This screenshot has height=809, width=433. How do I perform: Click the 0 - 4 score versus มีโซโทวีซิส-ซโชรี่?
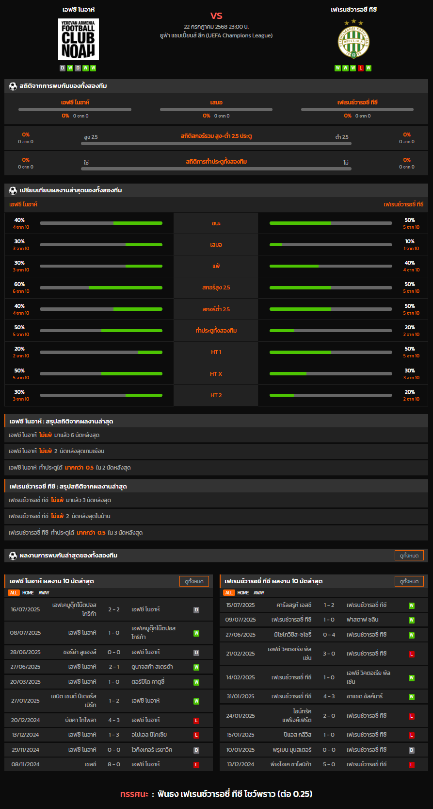pyautogui.click(x=329, y=635)
